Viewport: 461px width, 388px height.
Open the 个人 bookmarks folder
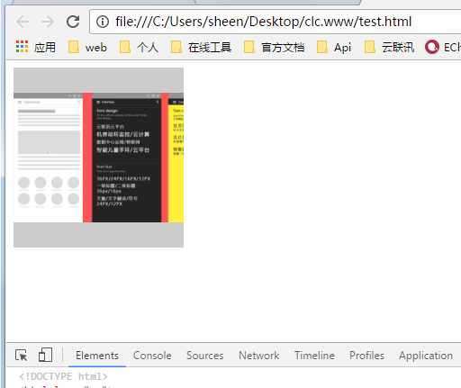[139, 47]
